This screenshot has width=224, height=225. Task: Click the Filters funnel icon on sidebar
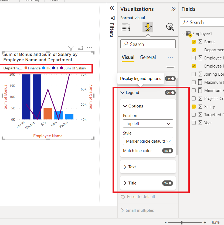113,18
